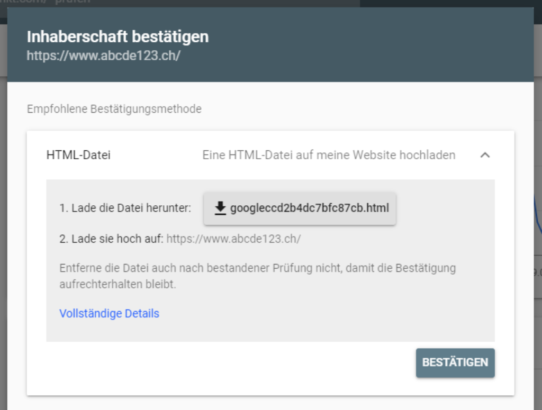
Task: Collapse the HTML-Datei section chevron
Action: click(485, 156)
